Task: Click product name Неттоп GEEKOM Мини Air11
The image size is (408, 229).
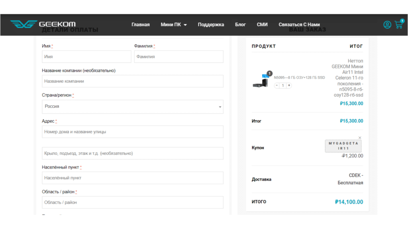Action: pyautogui.click(x=347, y=78)
